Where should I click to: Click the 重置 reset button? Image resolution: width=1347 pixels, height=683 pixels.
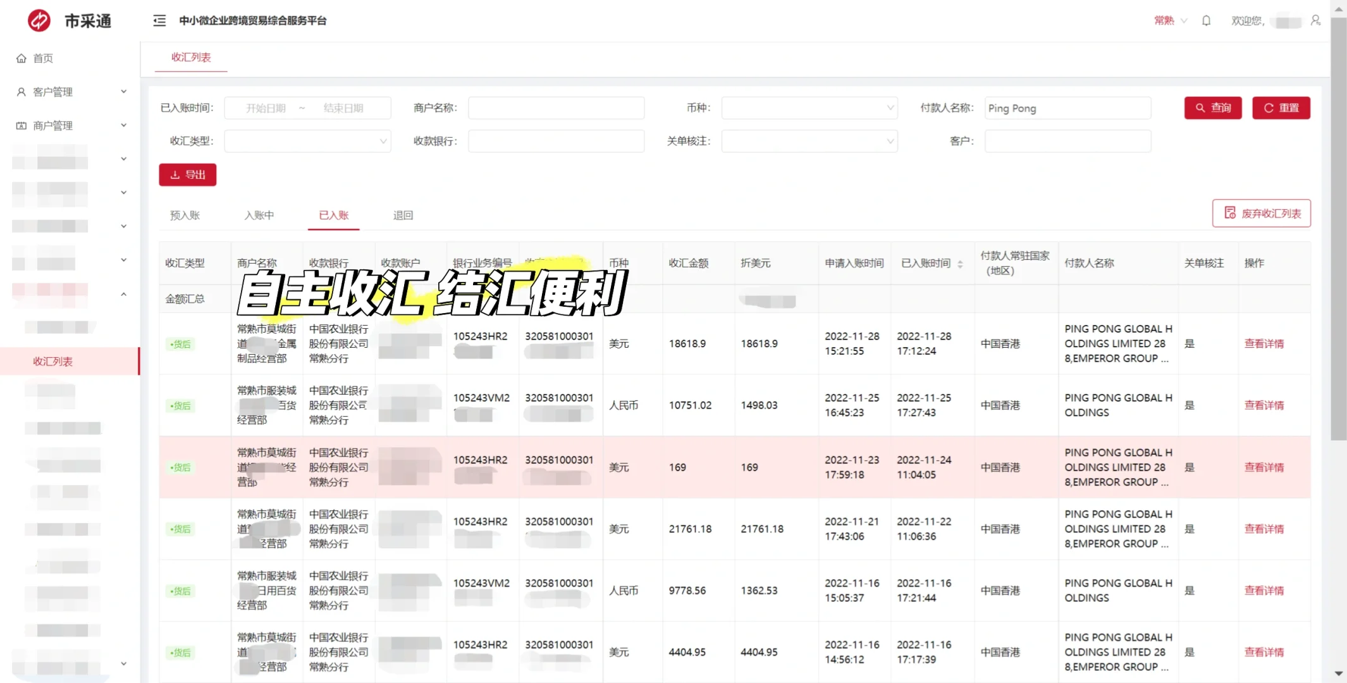(1281, 108)
